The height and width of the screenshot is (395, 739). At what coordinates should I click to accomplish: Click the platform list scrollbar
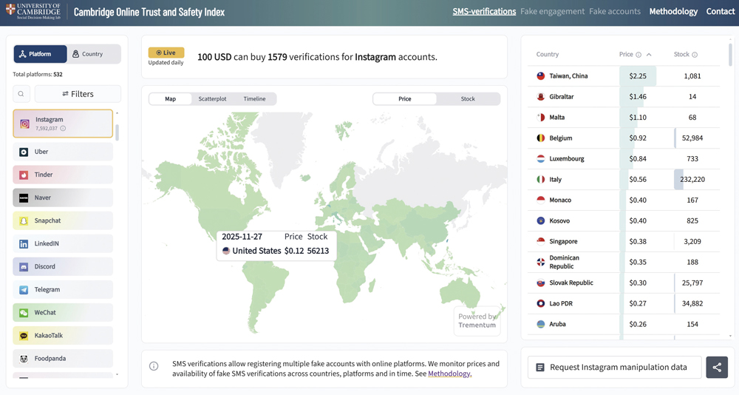click(117, 133)
